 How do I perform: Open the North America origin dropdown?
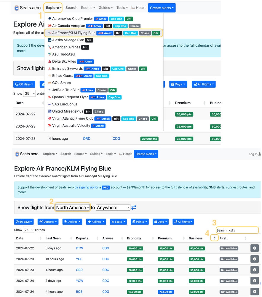73,208
